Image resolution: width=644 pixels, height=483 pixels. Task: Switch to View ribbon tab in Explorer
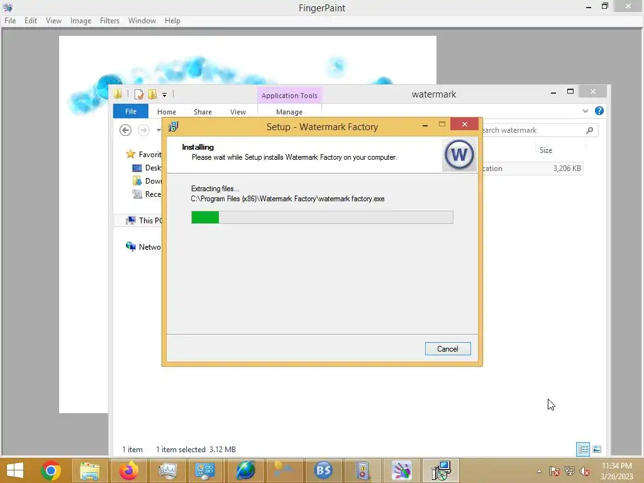click(238, 112)
